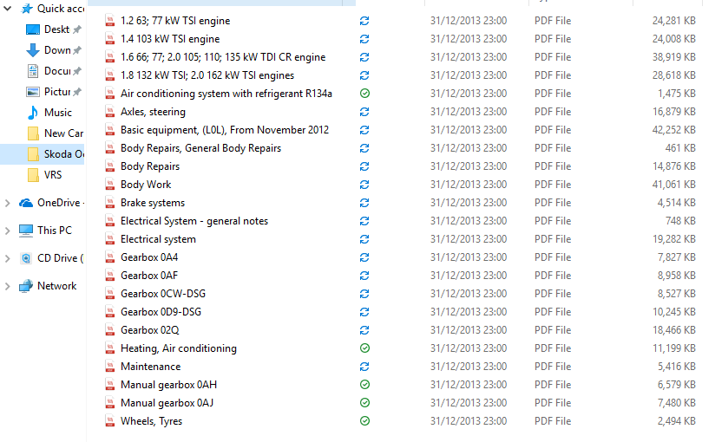The image size is (715, 442).
Task: Click the CD Drive disc icon
Action: pyautogui.click(x=26, y=259)
